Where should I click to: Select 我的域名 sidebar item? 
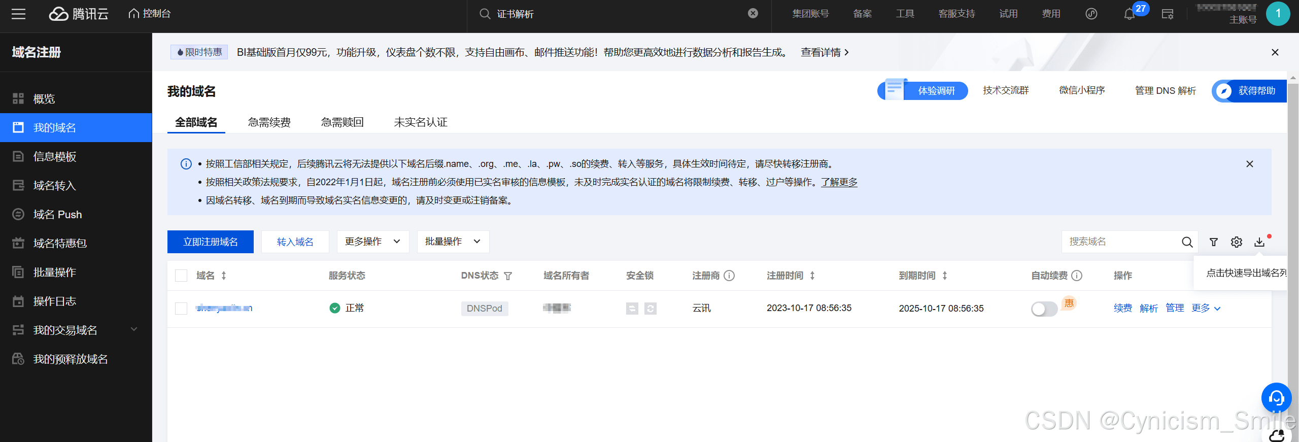76,127
